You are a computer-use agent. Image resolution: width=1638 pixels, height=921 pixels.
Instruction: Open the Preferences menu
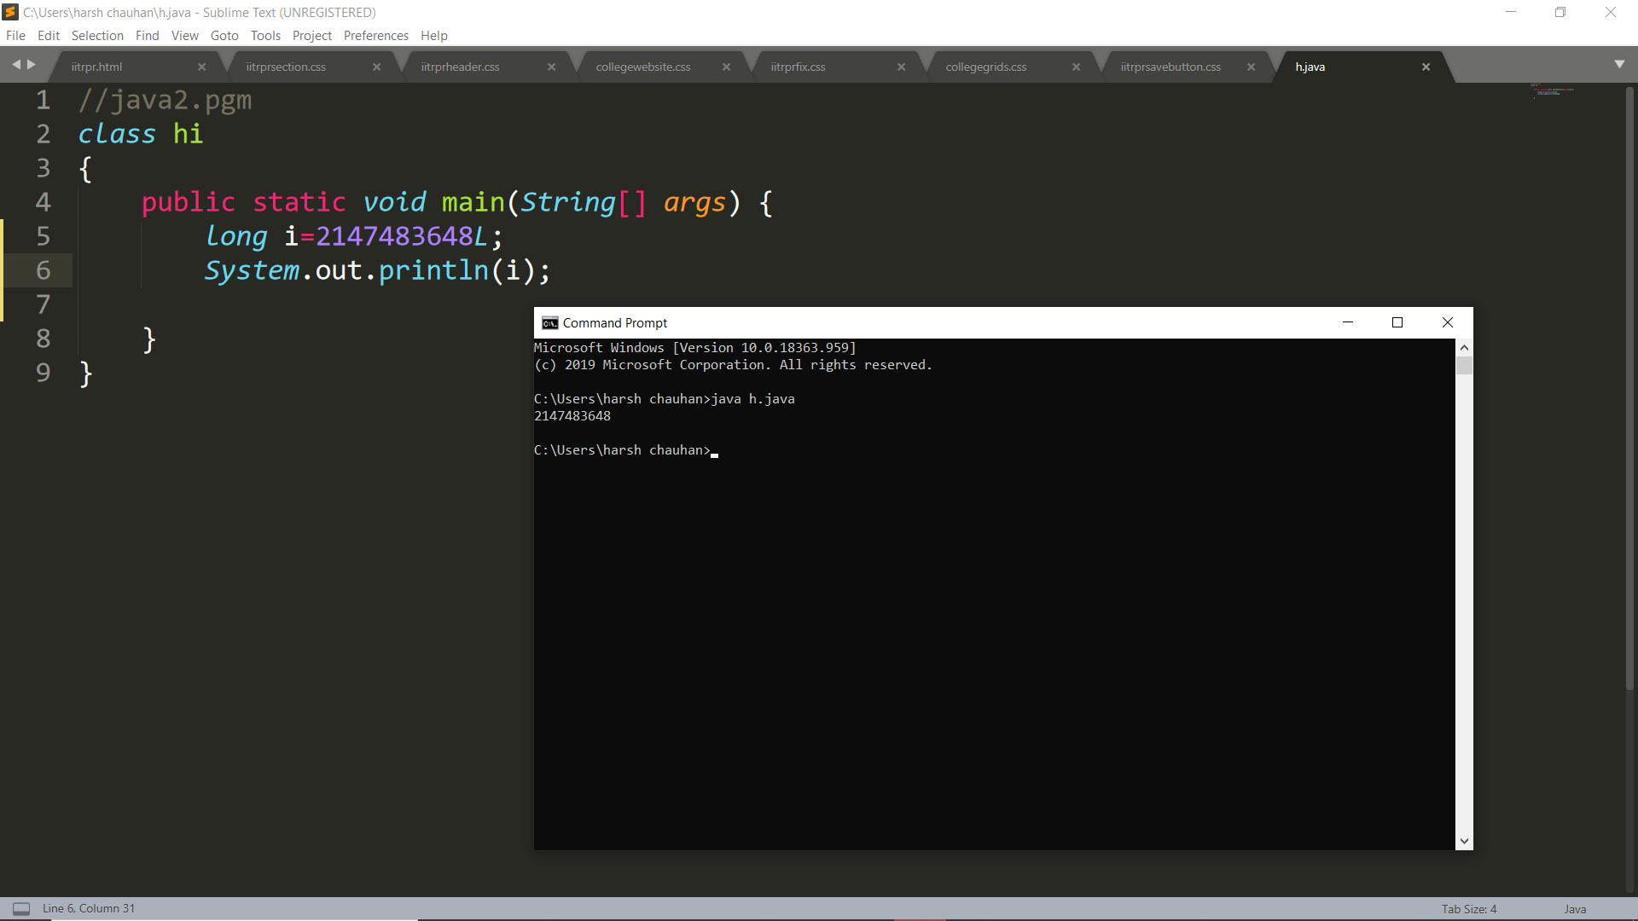coord(375,36)
